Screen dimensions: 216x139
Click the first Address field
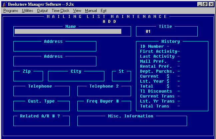[x=55, y=46]
